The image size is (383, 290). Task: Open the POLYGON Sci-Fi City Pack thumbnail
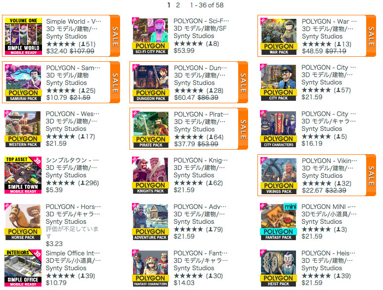tap(150, 36)
